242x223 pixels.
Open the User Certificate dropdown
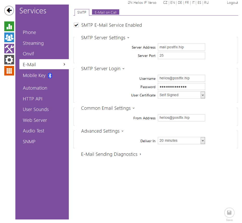coord(181,95)
